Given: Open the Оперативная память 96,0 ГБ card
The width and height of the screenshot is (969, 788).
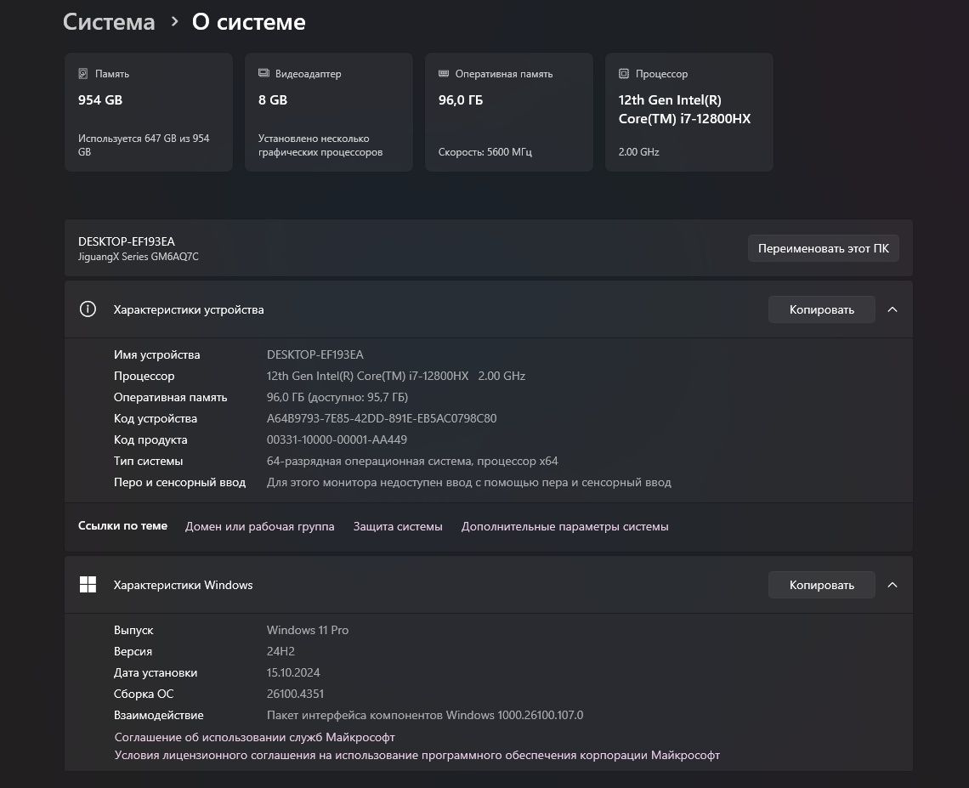Looking at the screenshot, I should (x=509, y=112).
